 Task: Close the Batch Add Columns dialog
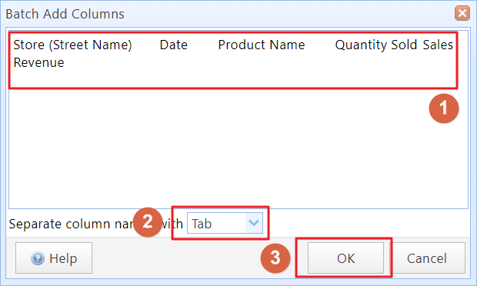[x=462, y=13]
